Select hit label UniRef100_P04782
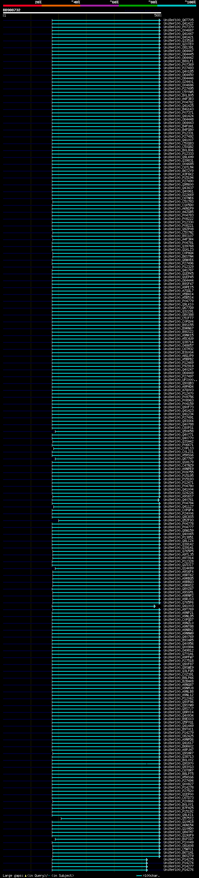 coord(178,102)
